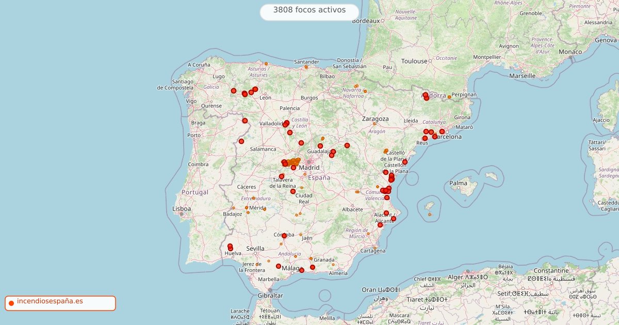Click the Badajoz city label

(233, 214)
